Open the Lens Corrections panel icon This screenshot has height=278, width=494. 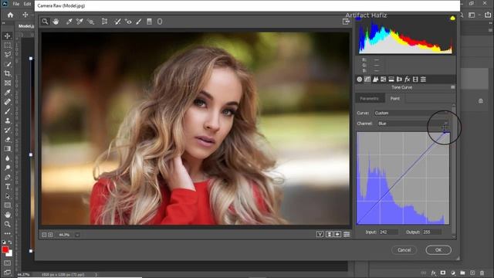pos(399,79)
